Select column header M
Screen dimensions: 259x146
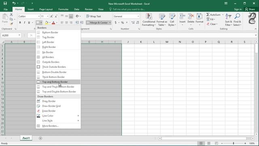click(x=167, y=42)
